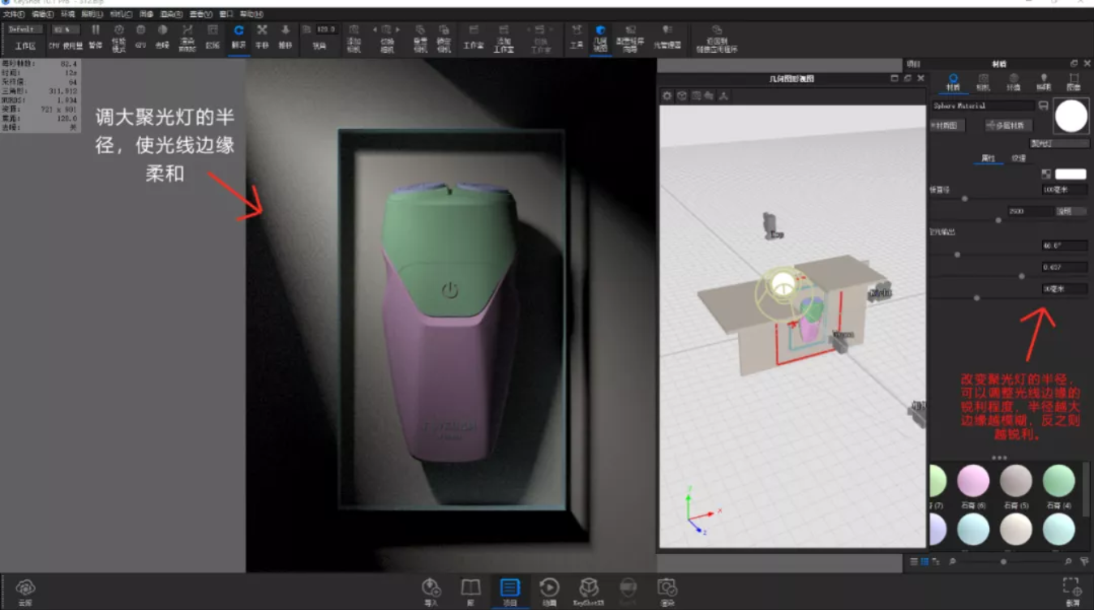This screenshot has width=1094, height=610.
Task: Switch to the Lighting tab with bulb icon
Action: tap(1044, 82)
